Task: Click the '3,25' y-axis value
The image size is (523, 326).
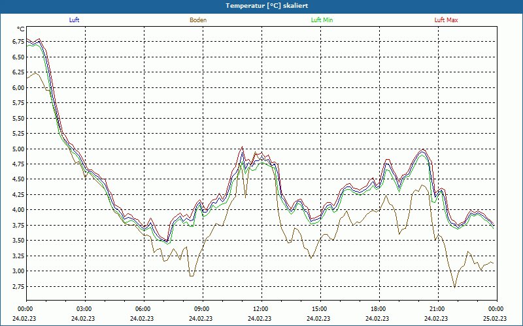Action: coord(18,256)
